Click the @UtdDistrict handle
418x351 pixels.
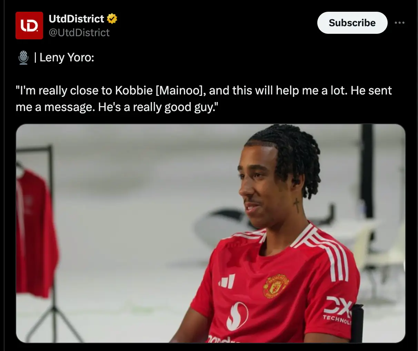point(79,33)
